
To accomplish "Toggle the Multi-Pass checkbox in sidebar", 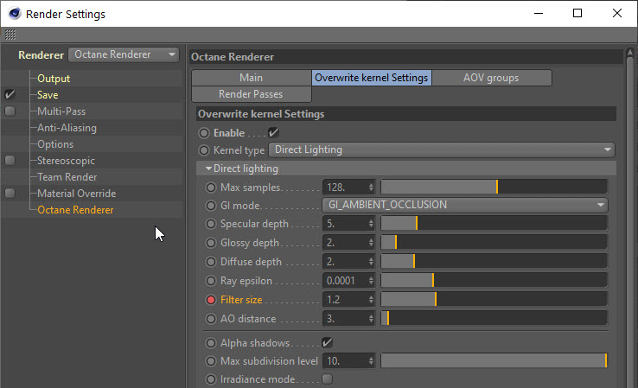I will tap(10, 111).
